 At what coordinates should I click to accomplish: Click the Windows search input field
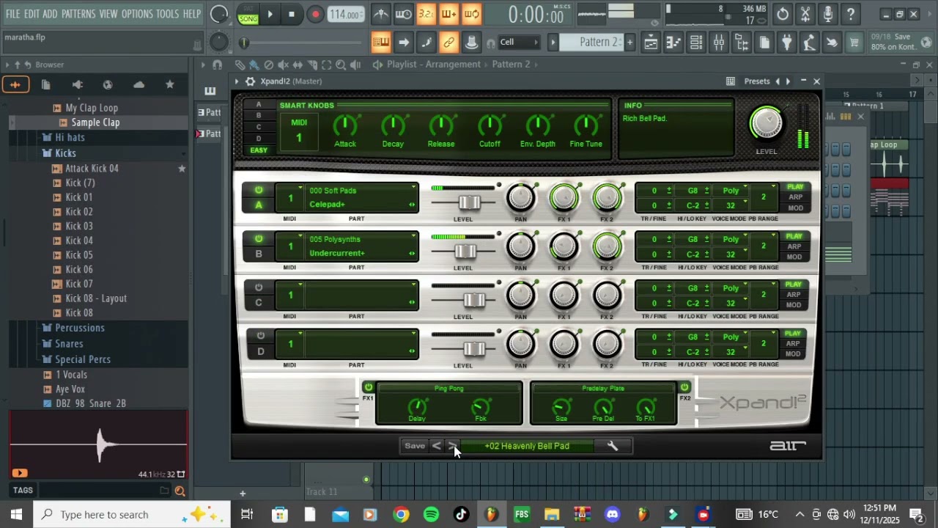click(x=132, y=515)
